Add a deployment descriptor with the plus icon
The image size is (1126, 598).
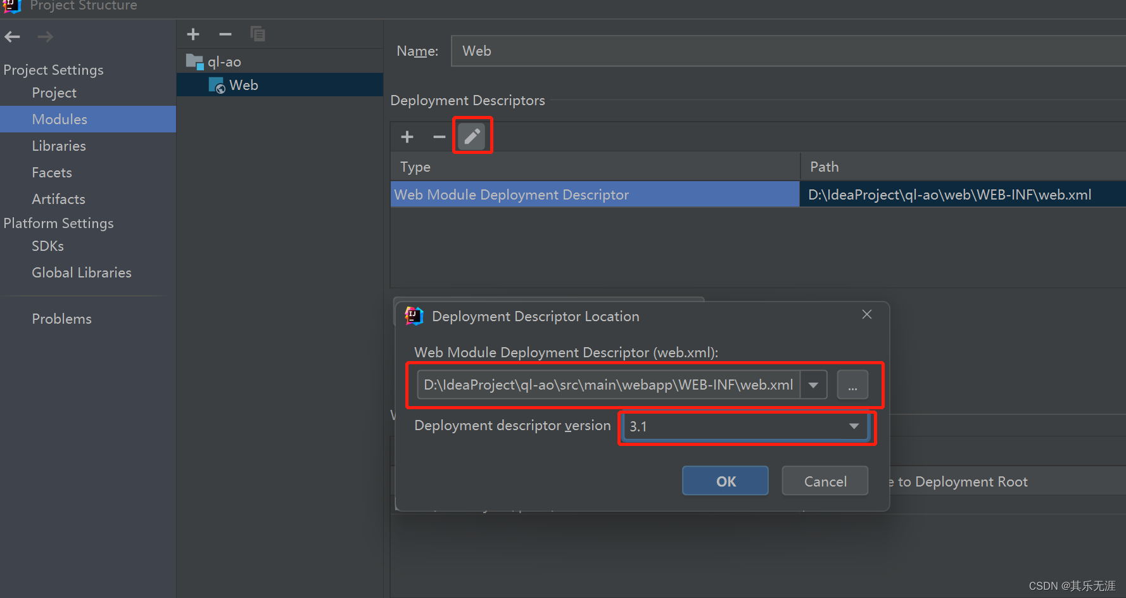tap(407, 137)
